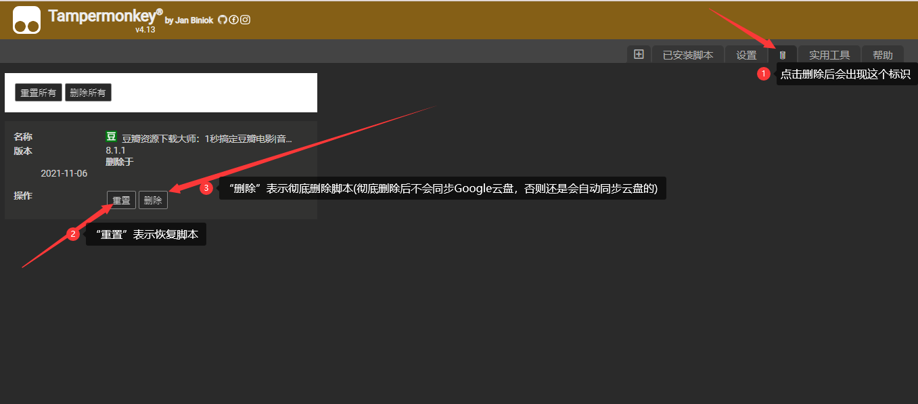Open the Instagram icon link in header
This screenshot has width=918, height=404.
coord(246,20)
